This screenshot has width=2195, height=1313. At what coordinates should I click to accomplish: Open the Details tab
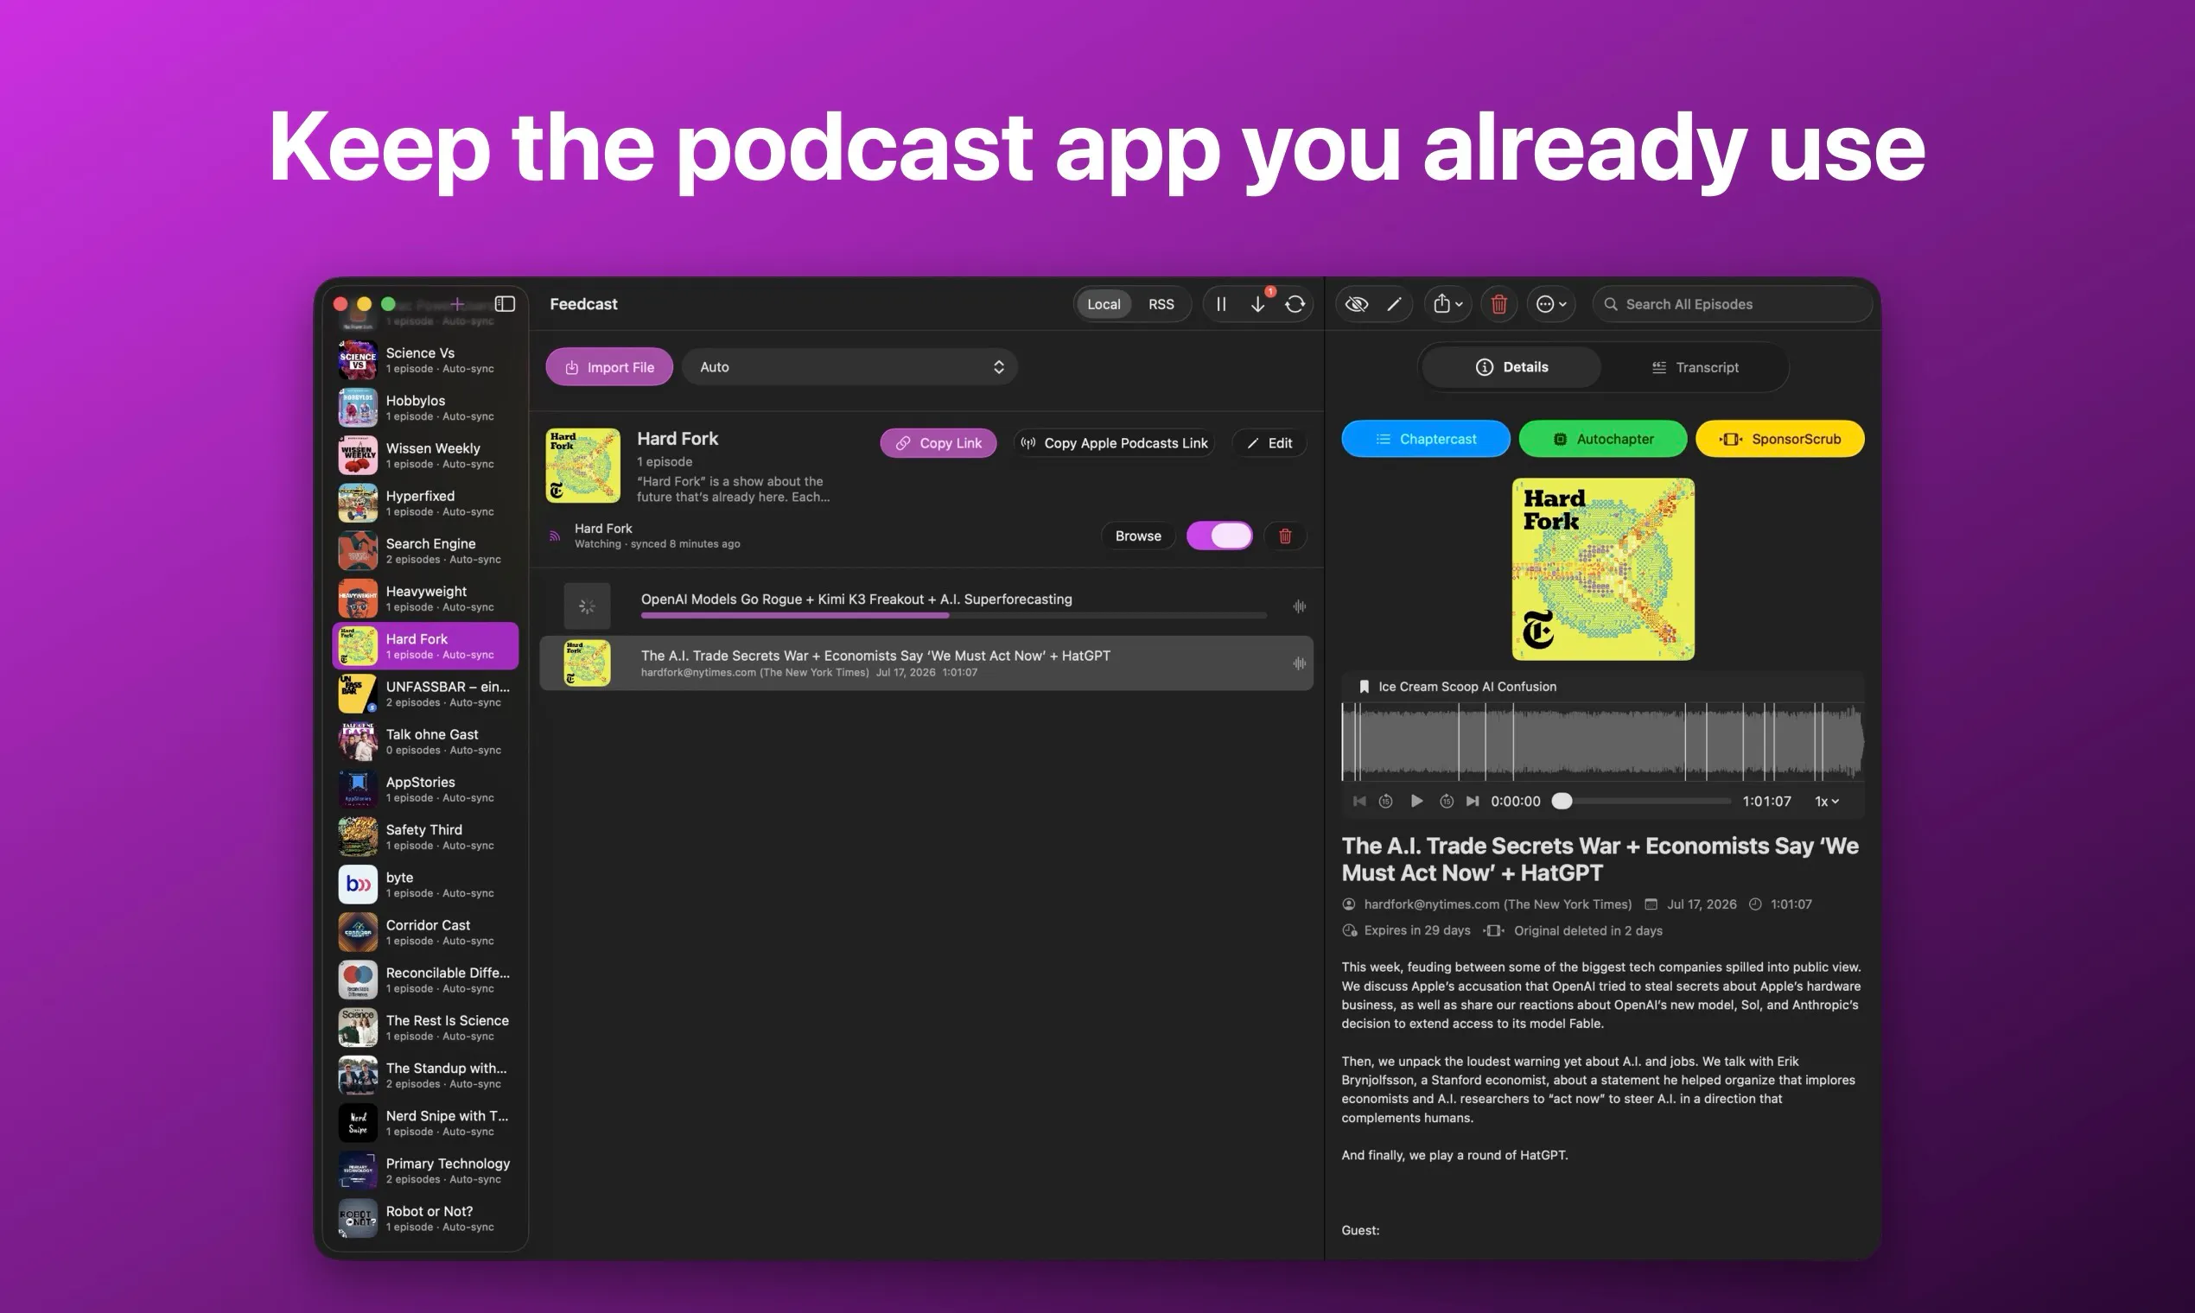[1511, 366]
